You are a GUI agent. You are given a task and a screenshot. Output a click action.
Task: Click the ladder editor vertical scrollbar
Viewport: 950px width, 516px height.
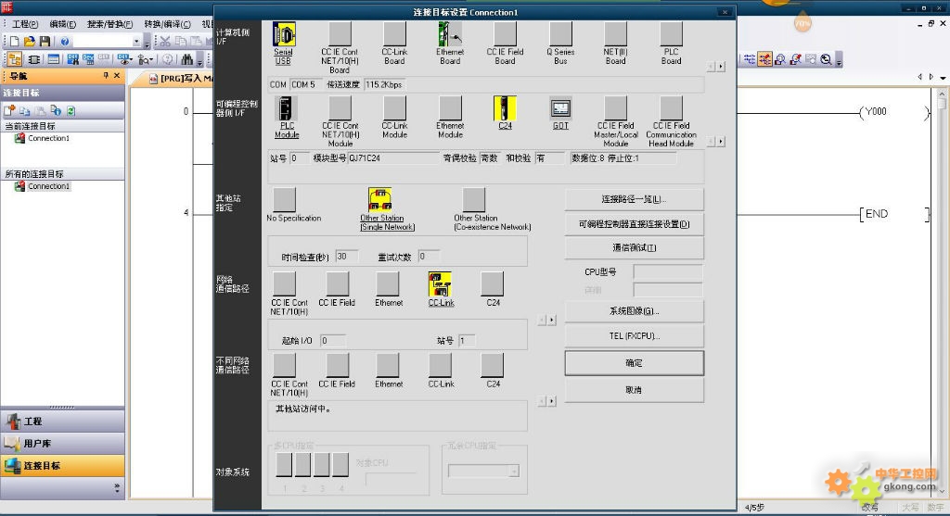coord(942,294)
